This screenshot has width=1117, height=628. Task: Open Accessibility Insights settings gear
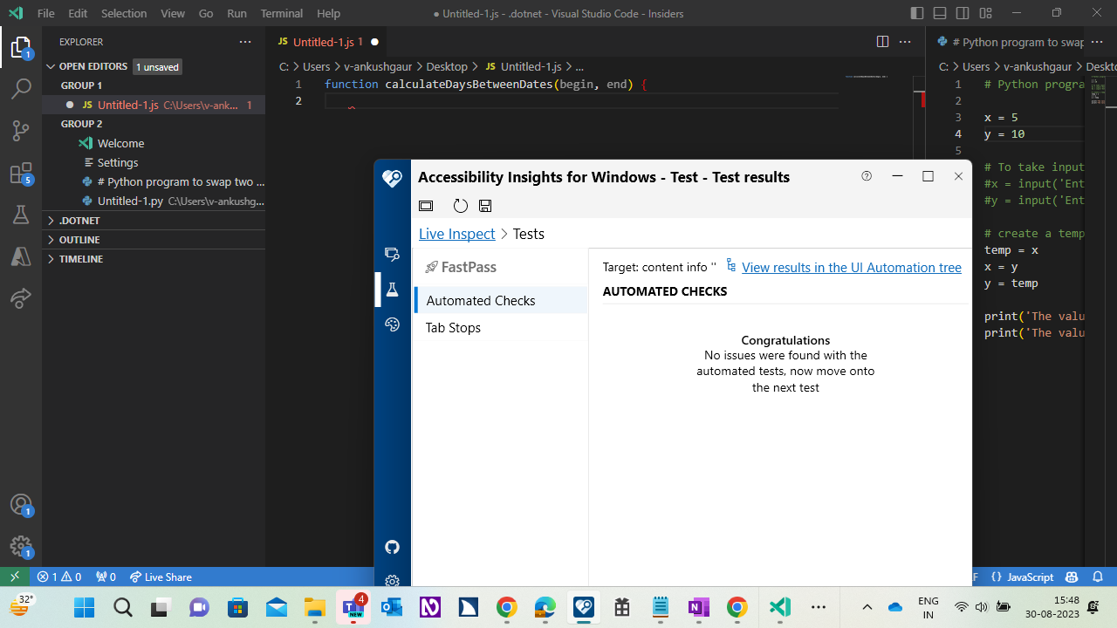pyautogui.click(x=392, y=581)
